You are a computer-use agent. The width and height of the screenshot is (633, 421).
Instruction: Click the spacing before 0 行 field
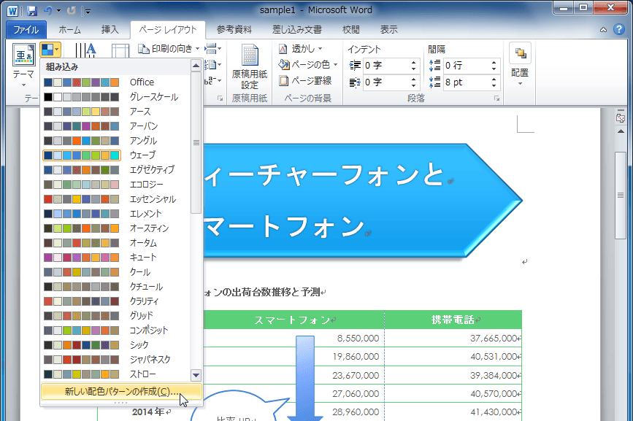[467, 66]
